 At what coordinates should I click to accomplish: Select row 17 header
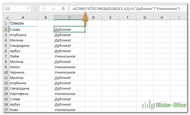point(5,110)
